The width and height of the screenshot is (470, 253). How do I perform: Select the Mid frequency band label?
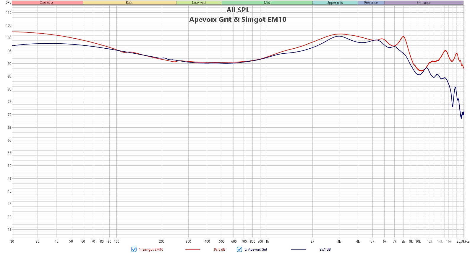coord(267,3)
